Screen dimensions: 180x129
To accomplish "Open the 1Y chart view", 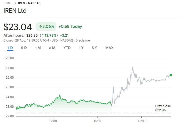I will [81, 48].
